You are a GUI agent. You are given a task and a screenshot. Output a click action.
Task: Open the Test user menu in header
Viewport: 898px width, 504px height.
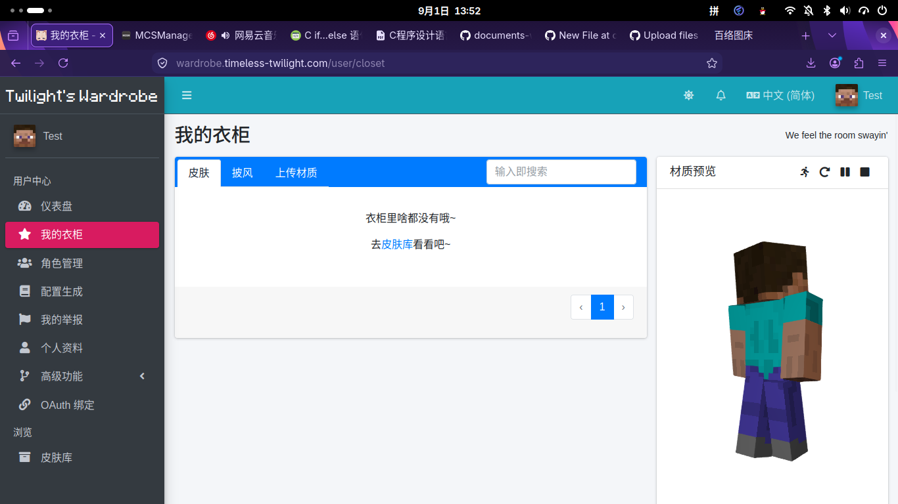[x=859, y=95]
